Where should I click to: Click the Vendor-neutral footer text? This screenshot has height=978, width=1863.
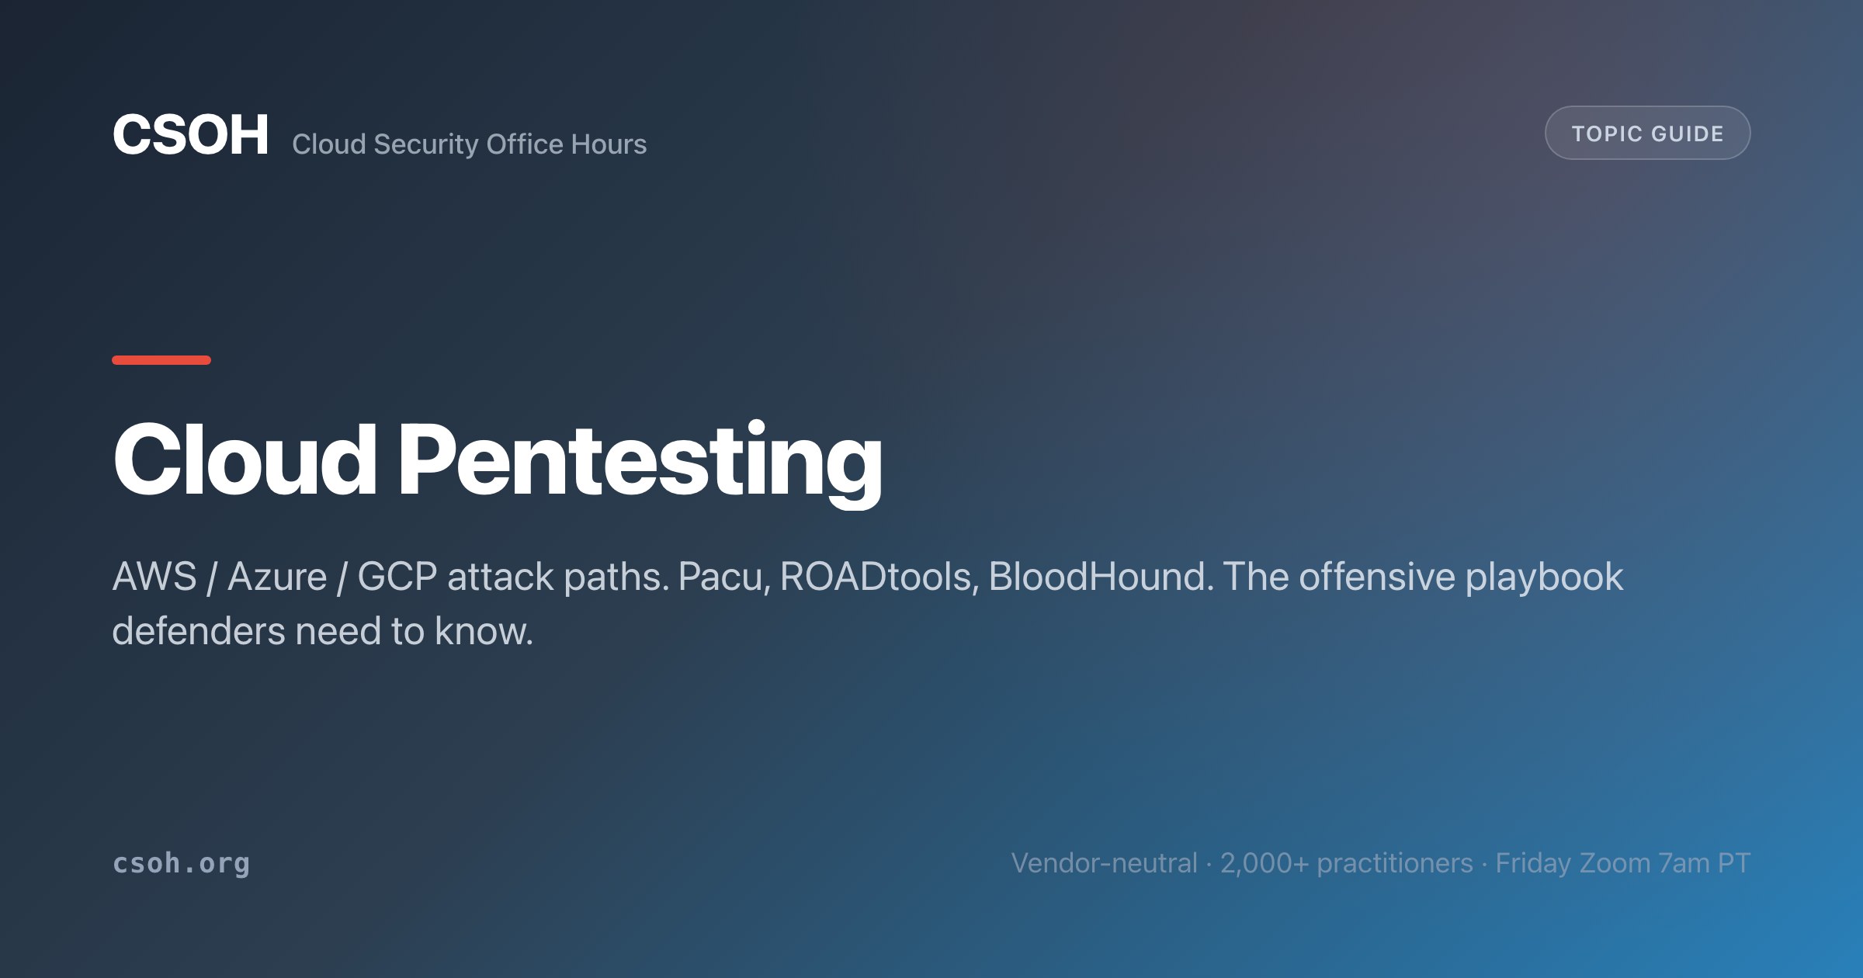1380,862
